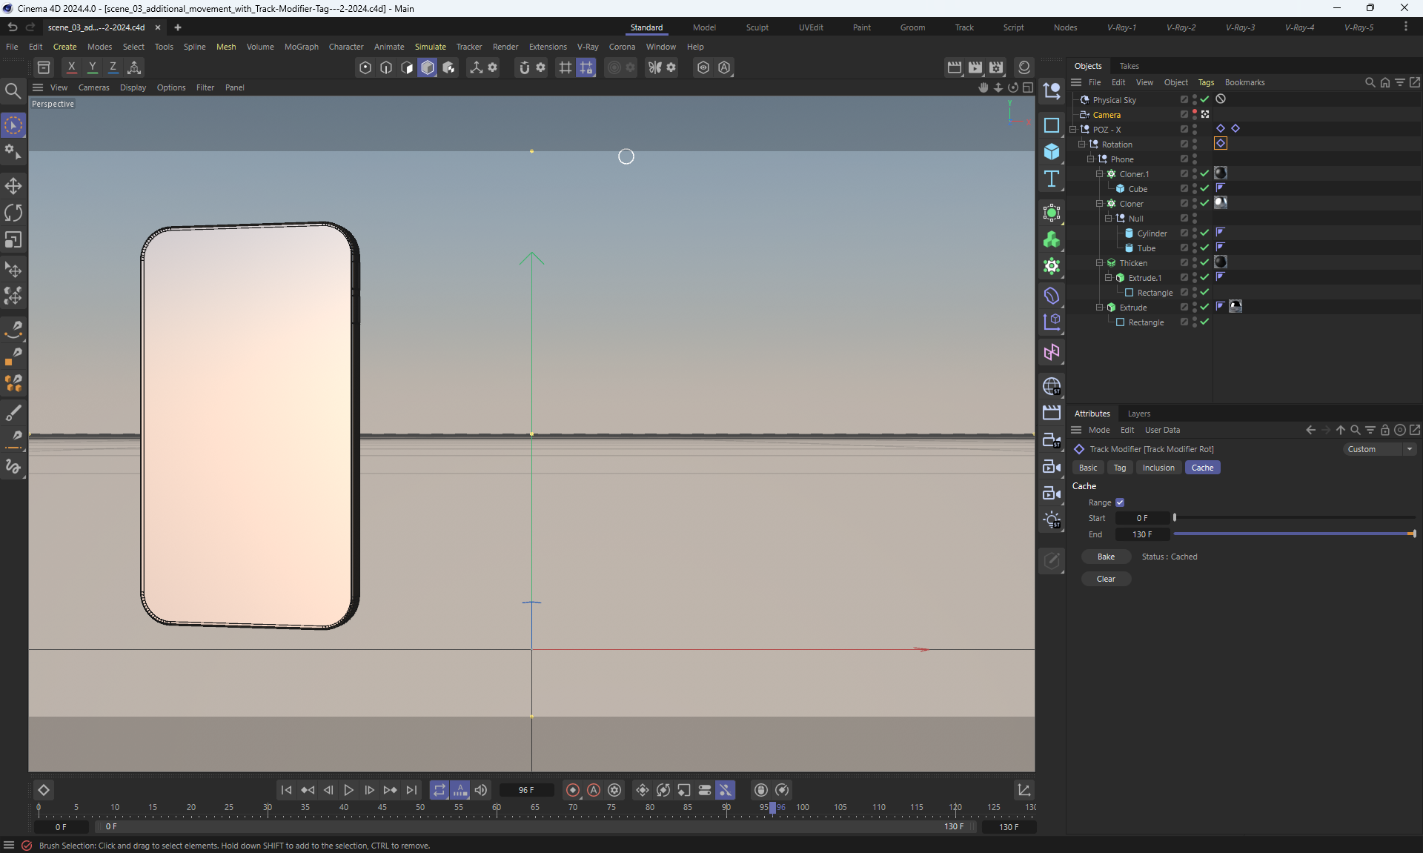Screen dimensions: 1423x853
Task: Click the Bake button
Action: (1106, 557)
